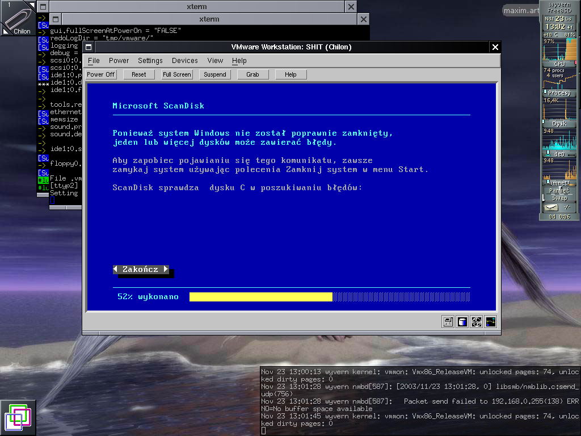Open the File menu

point(94,61)
